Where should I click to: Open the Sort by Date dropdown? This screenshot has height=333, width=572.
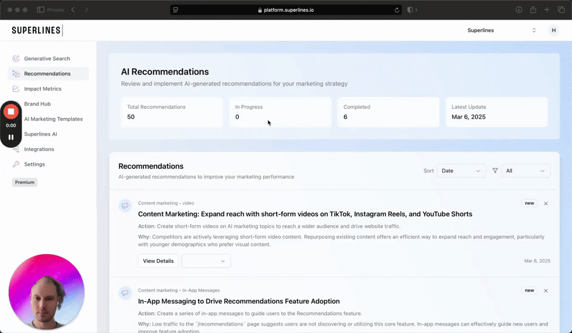(461, 171)
